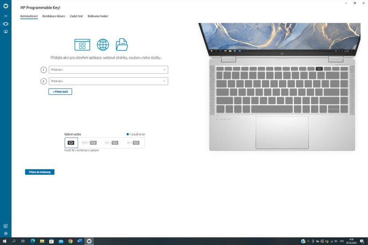
Task: Open the help icon in the system tray
Action: click(303, 241)
